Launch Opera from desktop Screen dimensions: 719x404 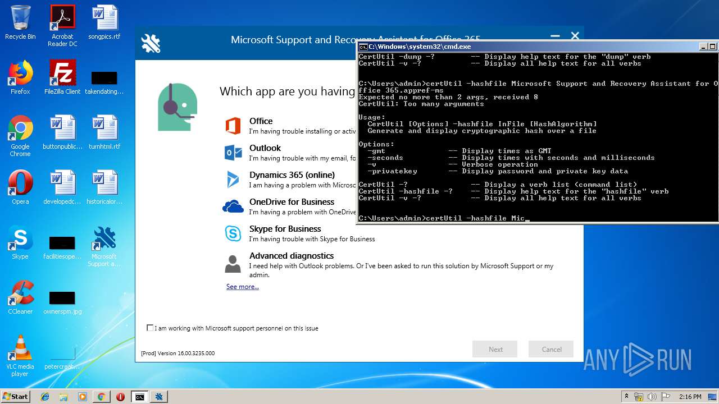point(20,187)
